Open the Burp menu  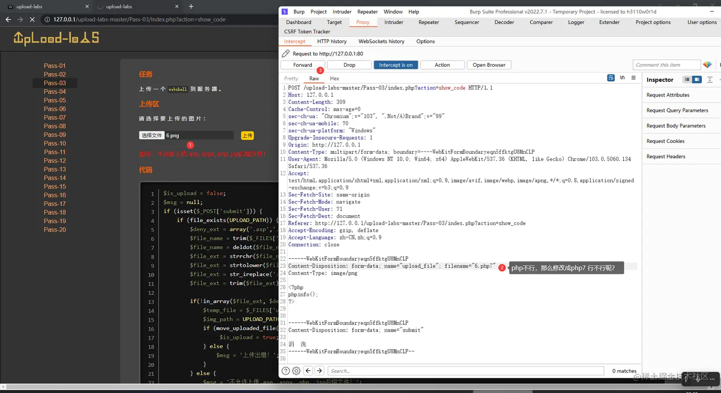pos(299,11)
